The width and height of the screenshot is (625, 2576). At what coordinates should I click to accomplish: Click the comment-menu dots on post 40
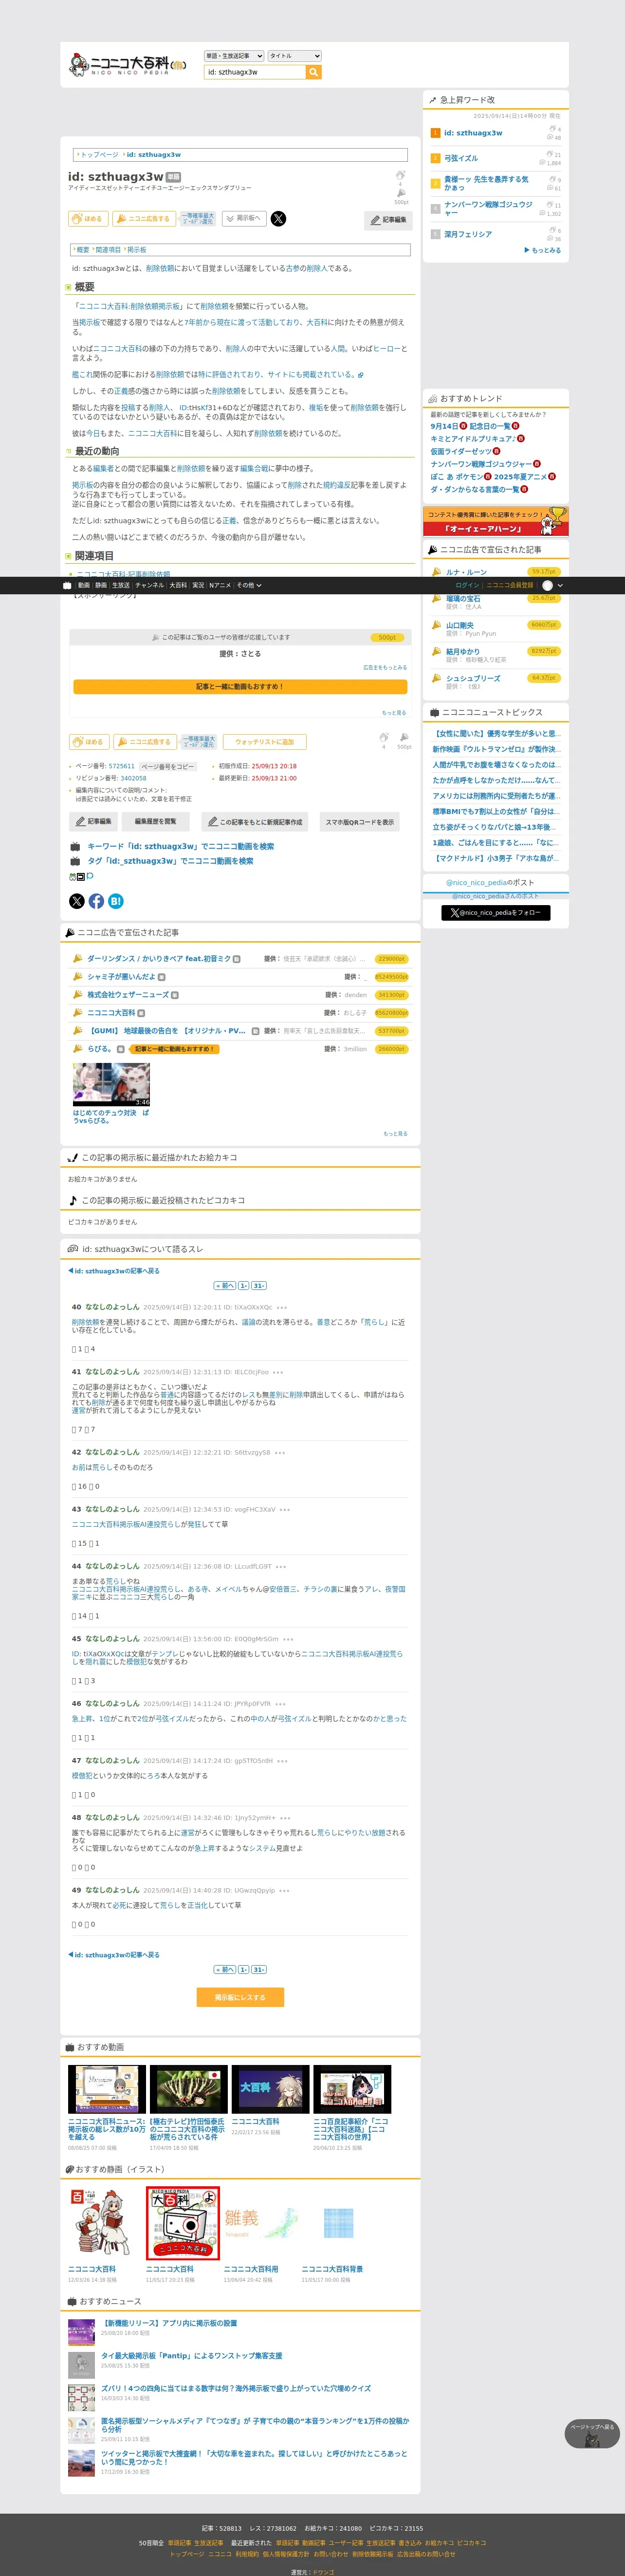coord(282,1307)
